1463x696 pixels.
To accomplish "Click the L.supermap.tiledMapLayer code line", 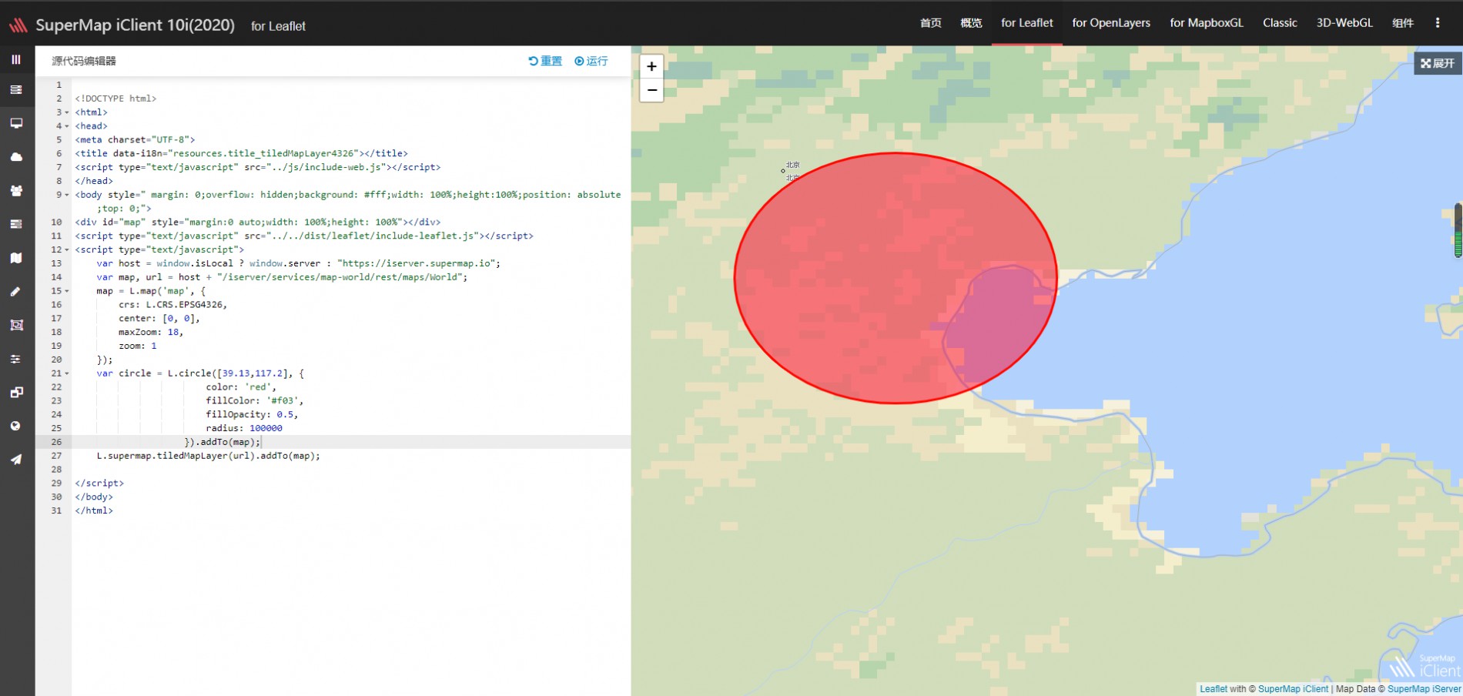I will pos(208,456).
